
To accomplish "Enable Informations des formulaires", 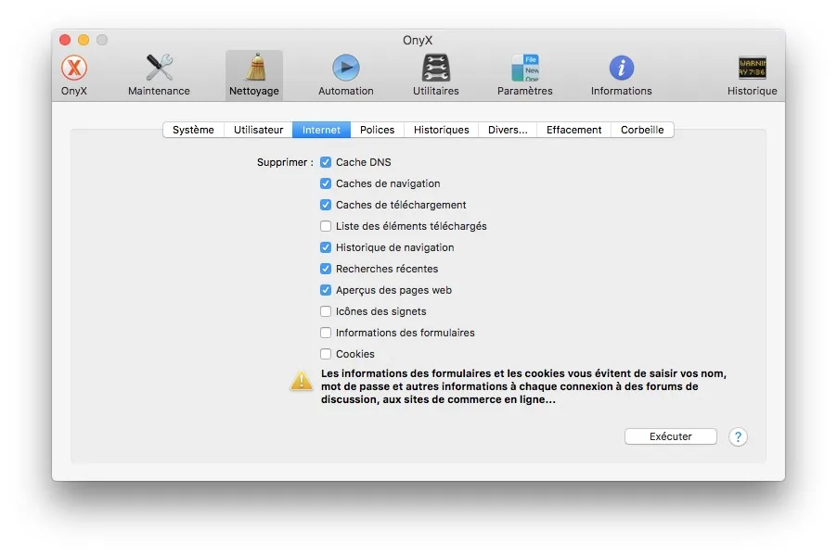I will [x=326, y=333].
